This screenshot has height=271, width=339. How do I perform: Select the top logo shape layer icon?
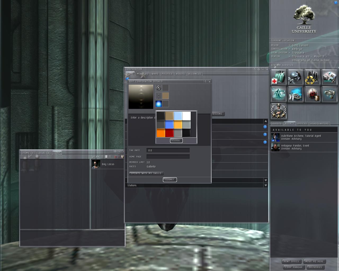click(159, 88)
